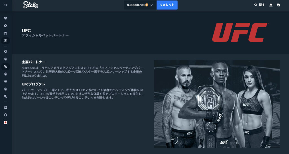The height and width of the screenshot is (154, 289).
Task: Select the handshake sponsorship icon
Action: coord(6,40)
